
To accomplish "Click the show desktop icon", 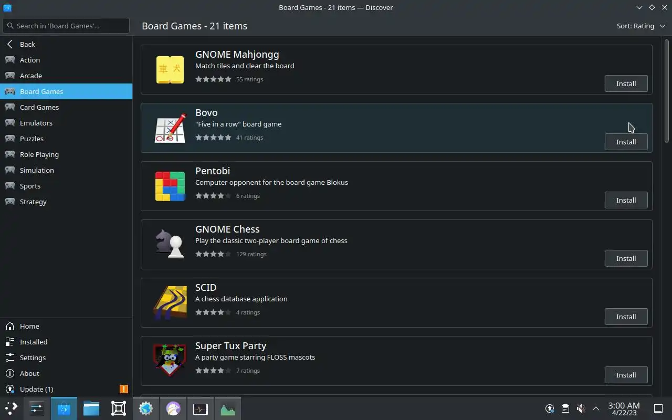I will click(x=658, y=408).
